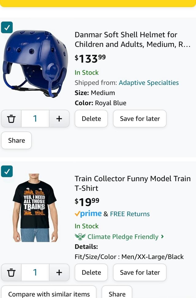Uncheck the Train T-Shirt item checkbox
The height and width of the screenshot is (298, 196).
(7, 171)
